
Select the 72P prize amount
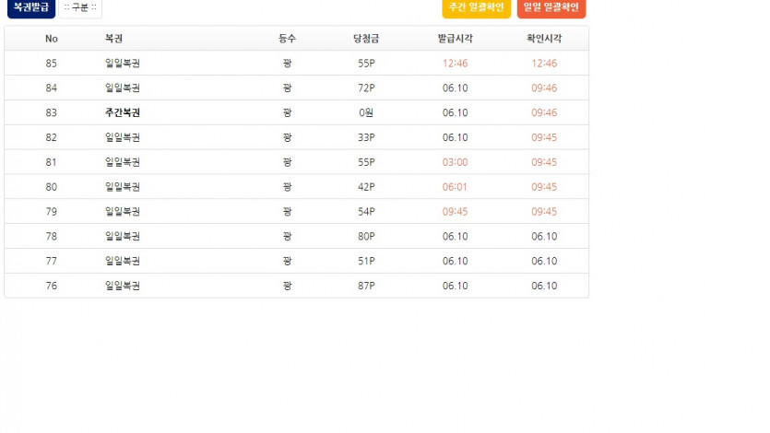coord(366,88)
